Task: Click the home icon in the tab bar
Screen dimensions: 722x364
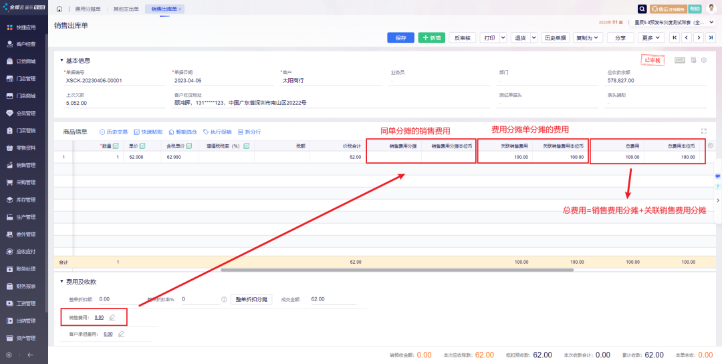Action: point(59,9)
